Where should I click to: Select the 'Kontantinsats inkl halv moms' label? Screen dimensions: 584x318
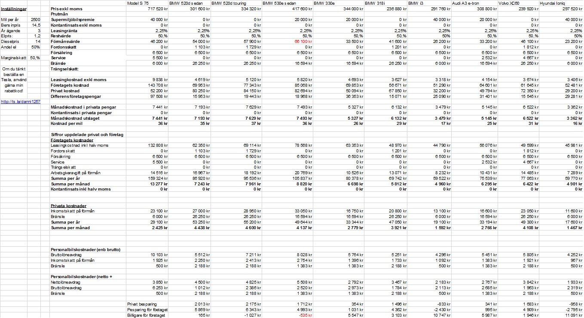click(x=81, y=189)
